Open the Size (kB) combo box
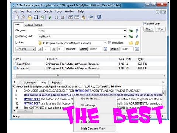 25,49
